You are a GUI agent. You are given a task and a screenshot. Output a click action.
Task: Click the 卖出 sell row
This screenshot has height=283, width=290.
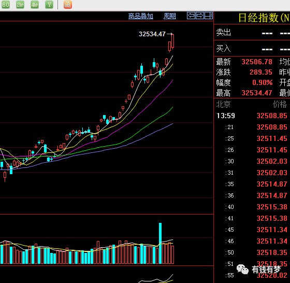pyautogui.click(x=252, y=32)
